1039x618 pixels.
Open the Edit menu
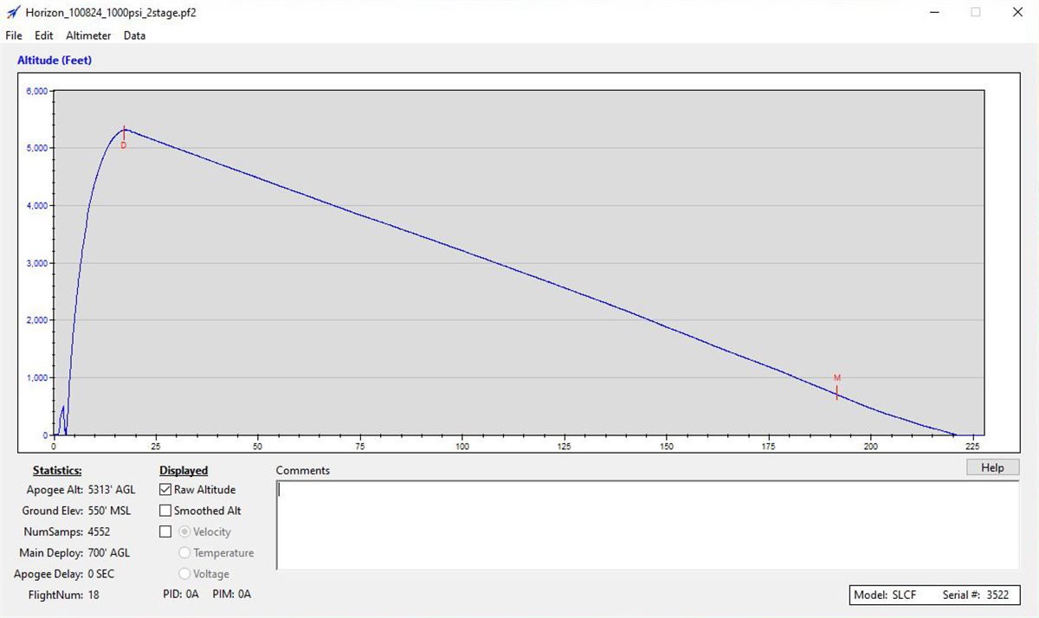(44, 35)
